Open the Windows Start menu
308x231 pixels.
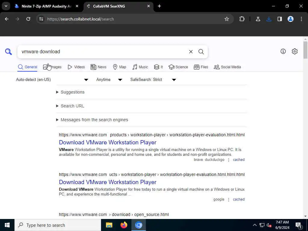pyautogui.click(x=7, y=225)
